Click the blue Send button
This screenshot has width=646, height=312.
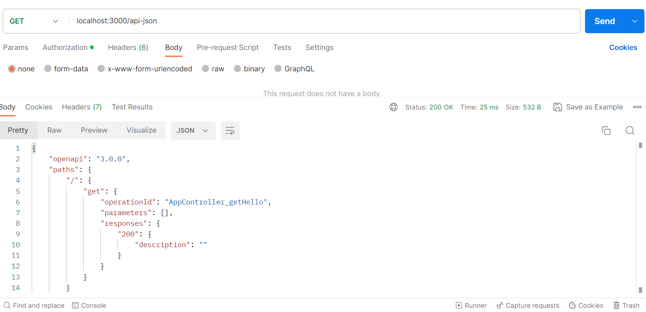[605, 21]
